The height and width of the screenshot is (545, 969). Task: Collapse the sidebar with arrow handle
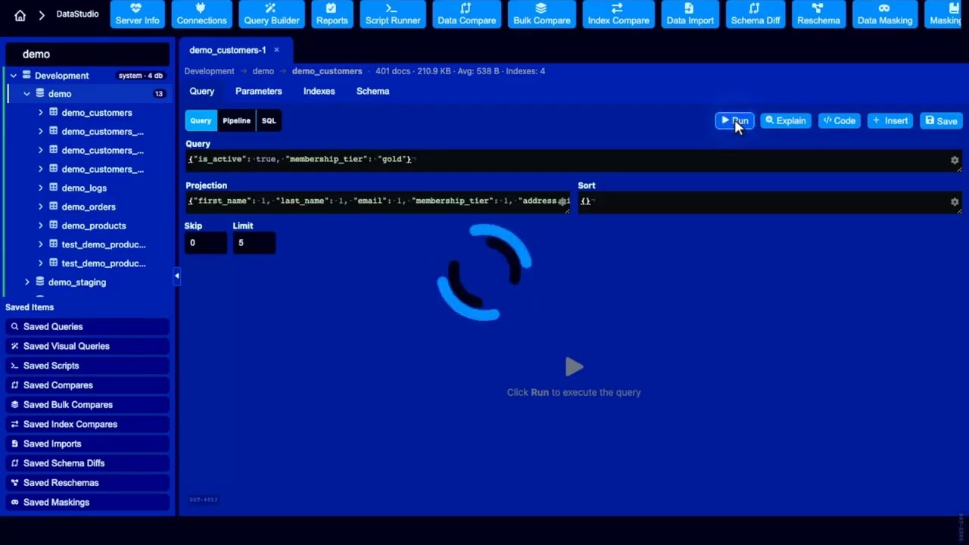point(176,276)
